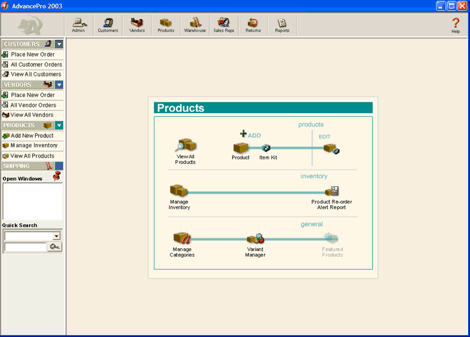Open View All Vendors in sidebar
470x337 pixels.
point(32,115)
